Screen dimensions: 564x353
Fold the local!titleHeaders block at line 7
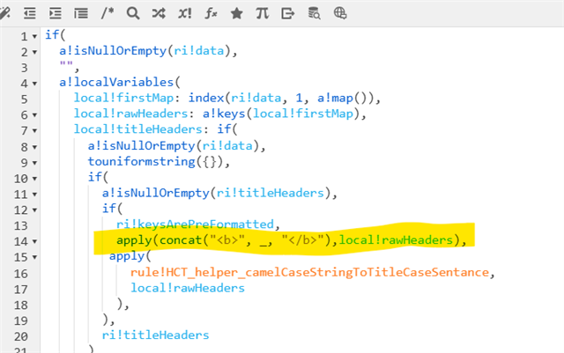pos(34,130)
